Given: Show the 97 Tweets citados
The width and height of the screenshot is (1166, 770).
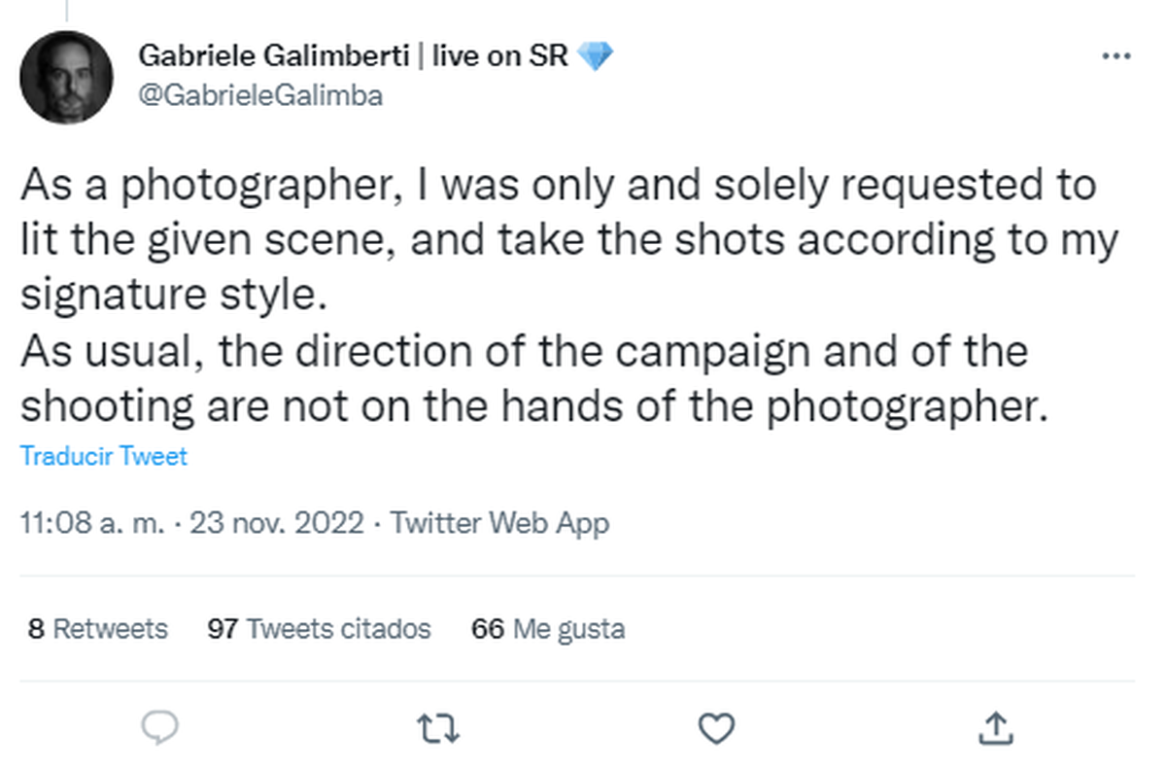Looking at the screenshot, I should [319, 629].
